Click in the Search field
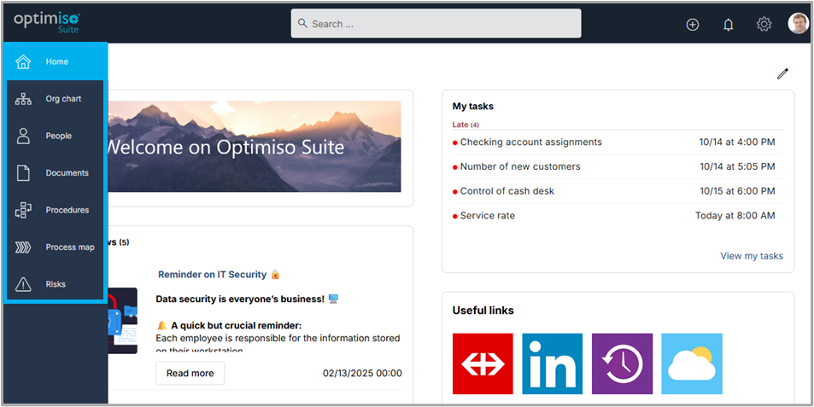Screen dimensions: 814x407 pyautogui.click(x=436, y=24)
